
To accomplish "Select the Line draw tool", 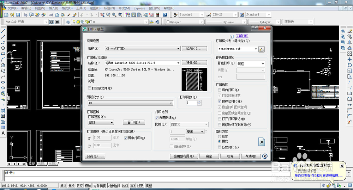I will (x=3, y=31).
